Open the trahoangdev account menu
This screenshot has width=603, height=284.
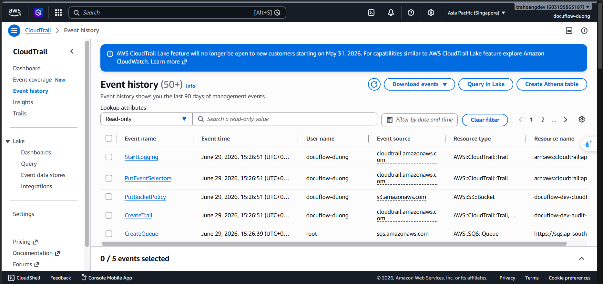[553, 7]
